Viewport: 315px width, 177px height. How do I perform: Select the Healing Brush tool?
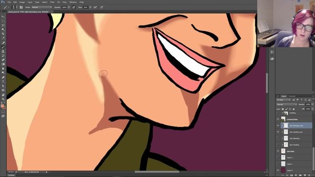pyautogui.click(x=3, y=43)
